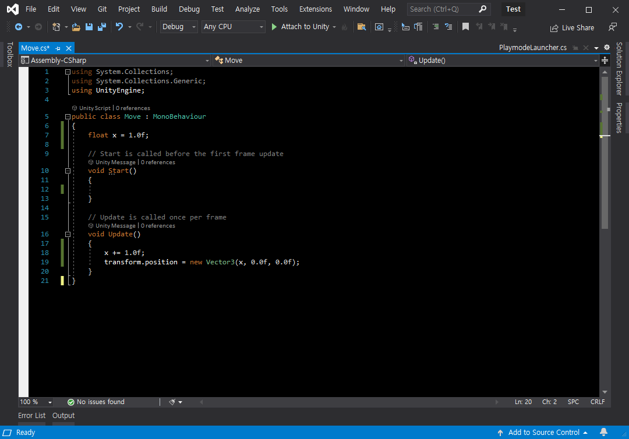This screenshot has height=439, width=629.
Task: Switch to the PlaymodeLauncher.cs tab
Action: (533, 48)
